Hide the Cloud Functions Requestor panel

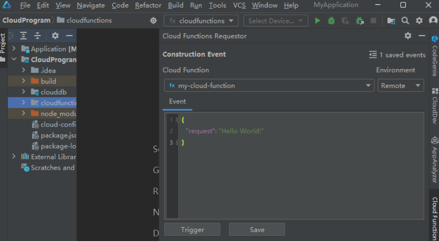click(x=422, y=36)
